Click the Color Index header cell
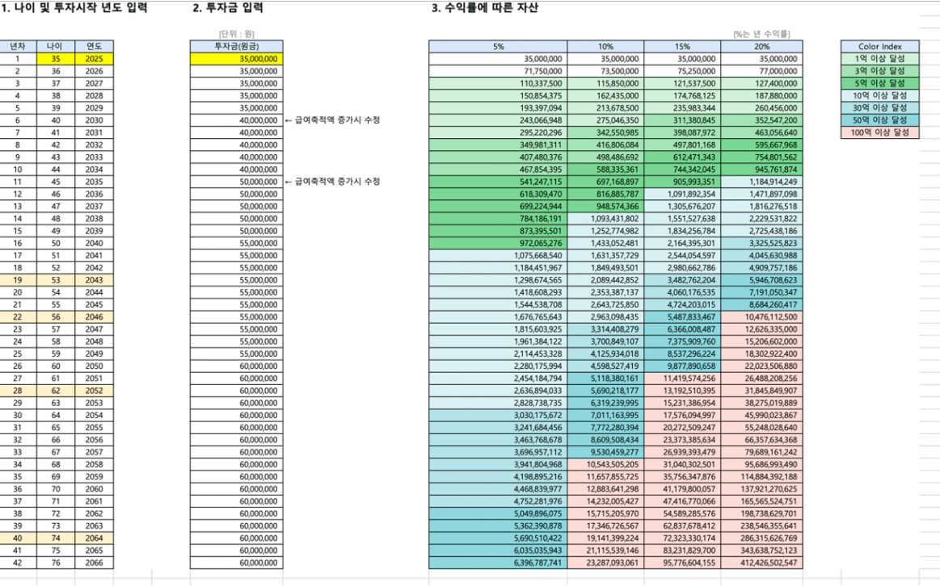940x586 pixels. pyautogui.click(x=879, y=46)
